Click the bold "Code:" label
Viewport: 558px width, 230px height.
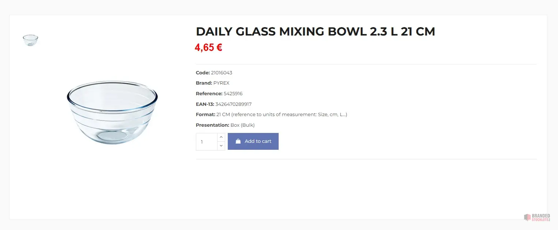pyautogui.click(x=203, y=73)
